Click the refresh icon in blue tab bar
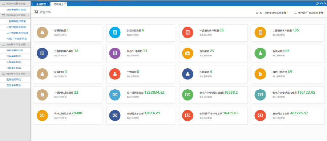The height and width of the screenshot is (141, 327). tap(321, 4)
